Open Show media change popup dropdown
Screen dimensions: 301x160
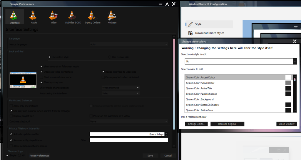(x=121, y=88)
